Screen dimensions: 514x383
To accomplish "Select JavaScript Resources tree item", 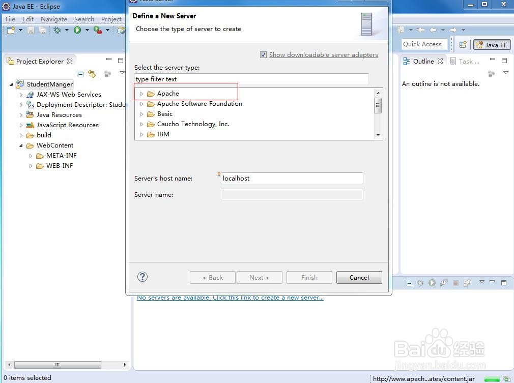I will 67,125.
